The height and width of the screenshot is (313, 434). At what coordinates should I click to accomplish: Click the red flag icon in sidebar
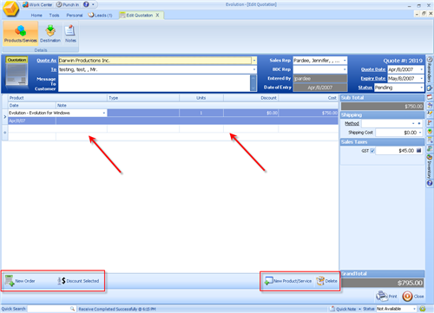point(430,123)
